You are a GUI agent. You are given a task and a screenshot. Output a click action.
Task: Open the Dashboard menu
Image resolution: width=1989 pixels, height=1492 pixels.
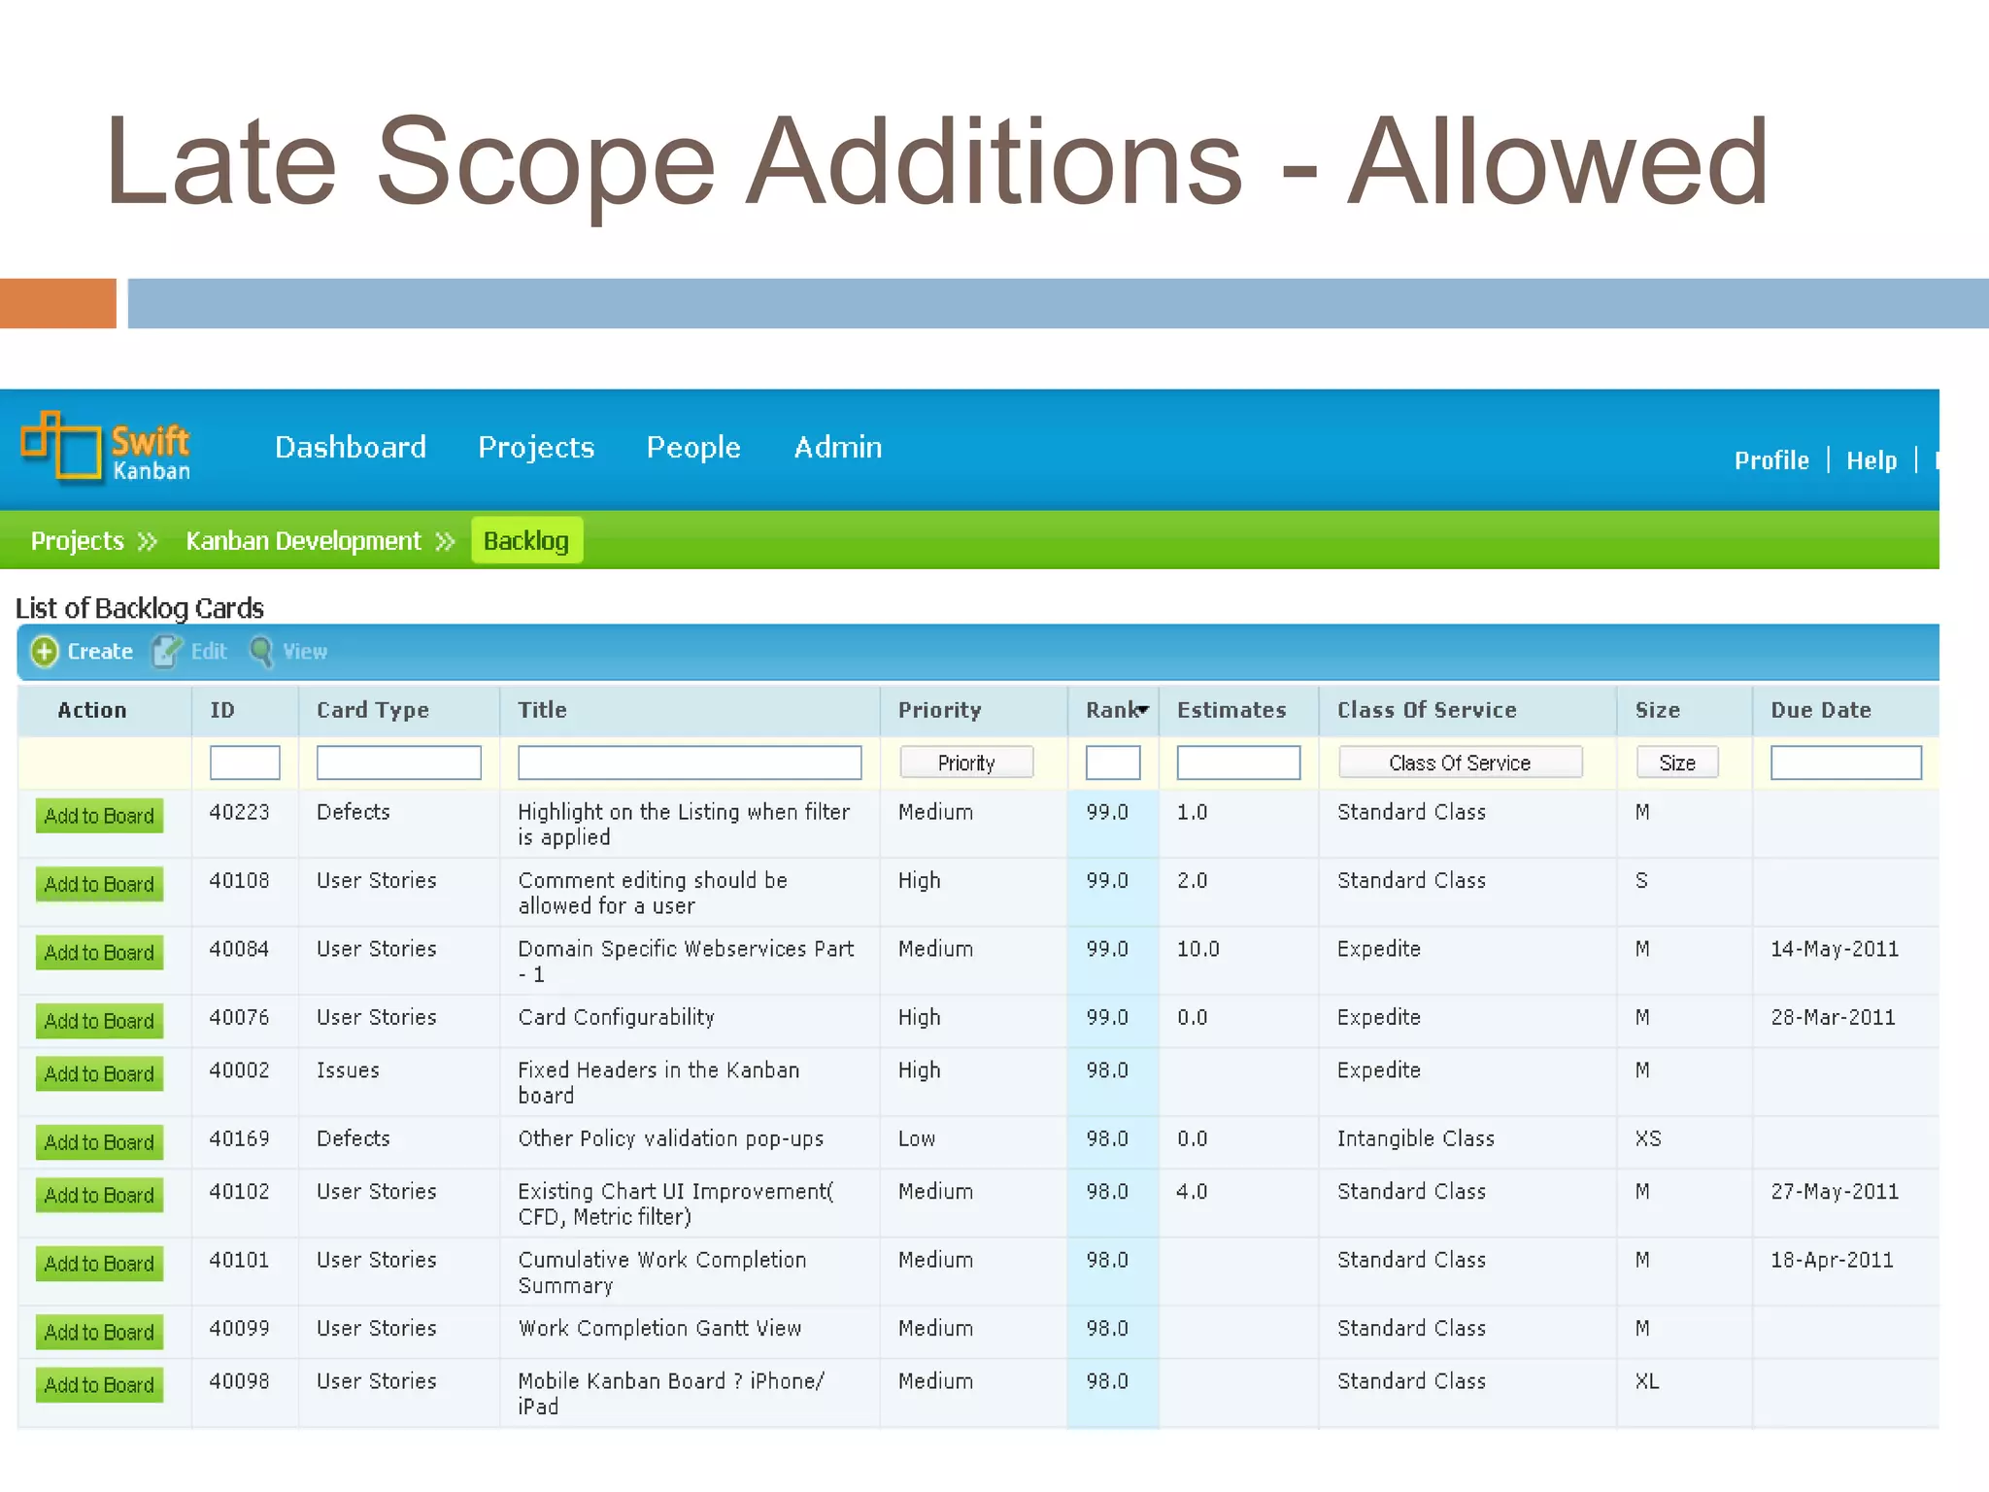tap(351, 447)
